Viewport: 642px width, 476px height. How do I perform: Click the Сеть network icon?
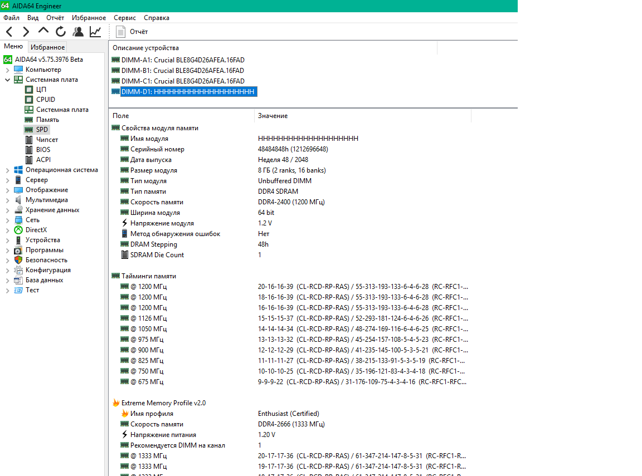click(x=18, y=220)
